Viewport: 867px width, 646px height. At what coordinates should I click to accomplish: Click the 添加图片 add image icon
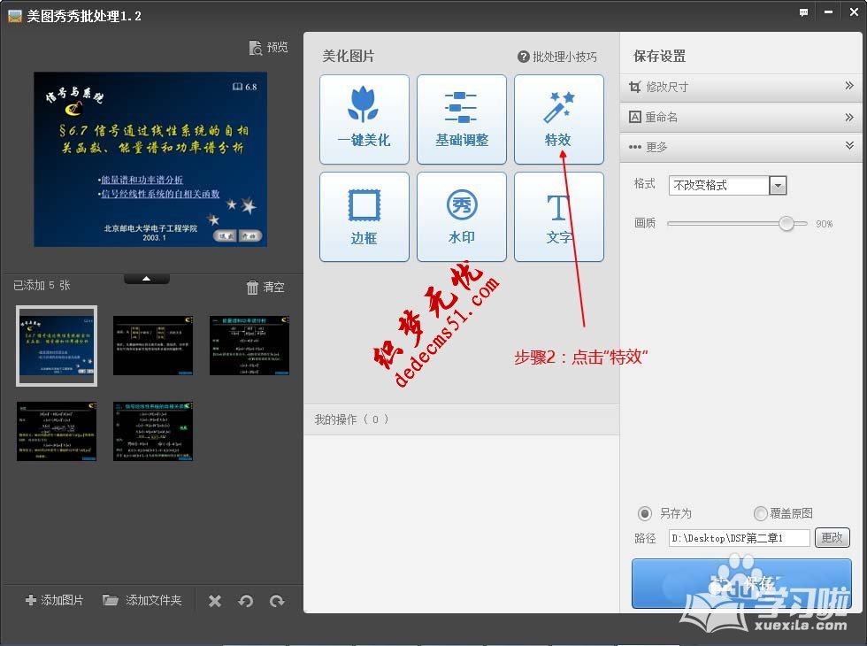[53, 600]
